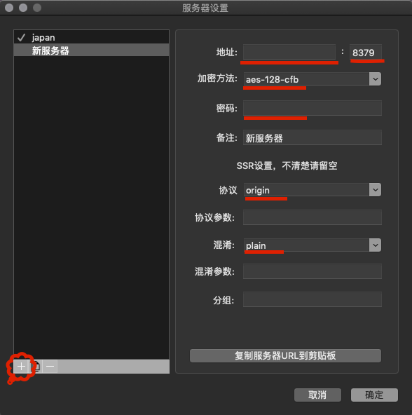Add a new server with plus button

click(21, 367)
